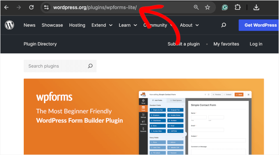Open the browser downloads icon

click(256, 7)
